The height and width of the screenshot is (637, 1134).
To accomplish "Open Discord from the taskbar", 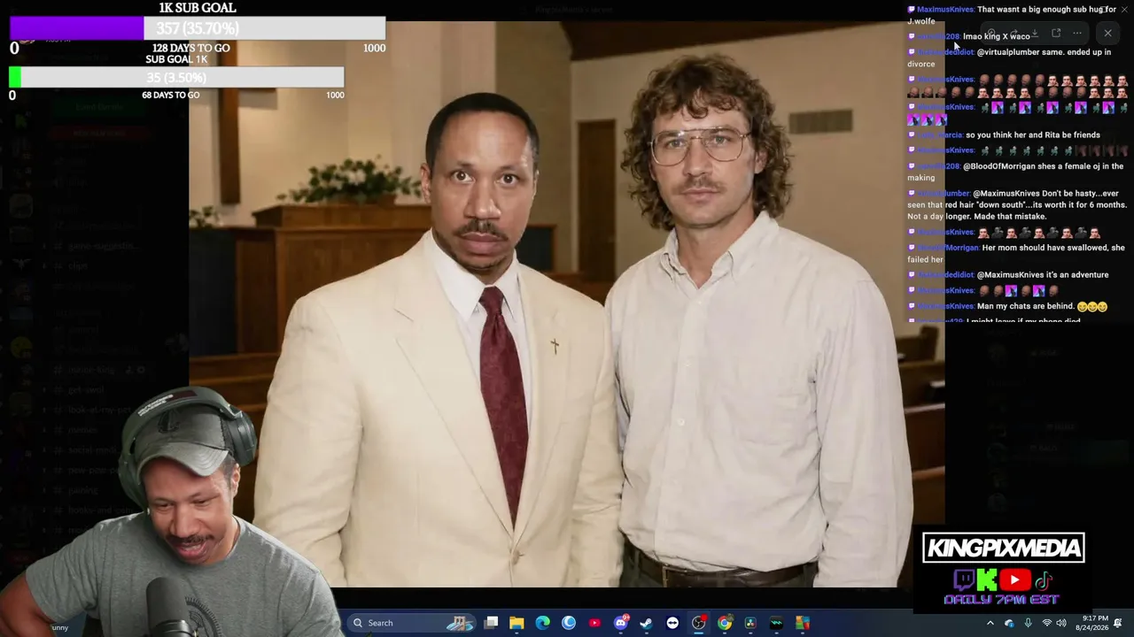I will coord(620,623).
